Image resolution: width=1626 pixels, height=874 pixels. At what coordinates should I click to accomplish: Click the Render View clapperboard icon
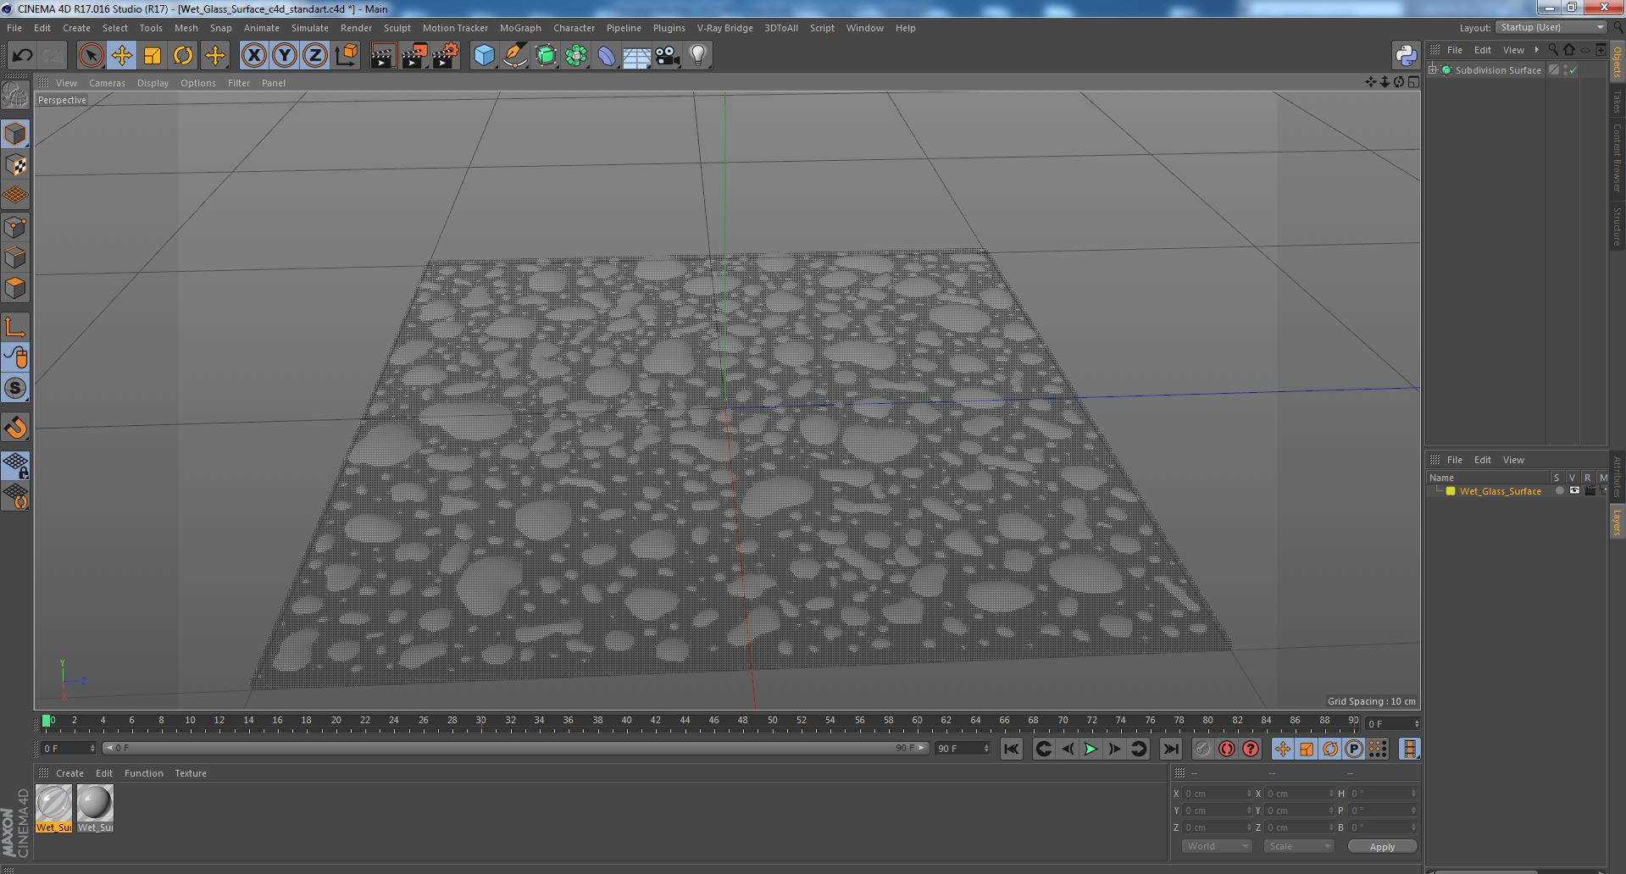(383, 56)
